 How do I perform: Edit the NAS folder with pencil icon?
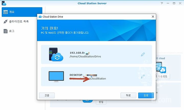[x=143, y=54]
